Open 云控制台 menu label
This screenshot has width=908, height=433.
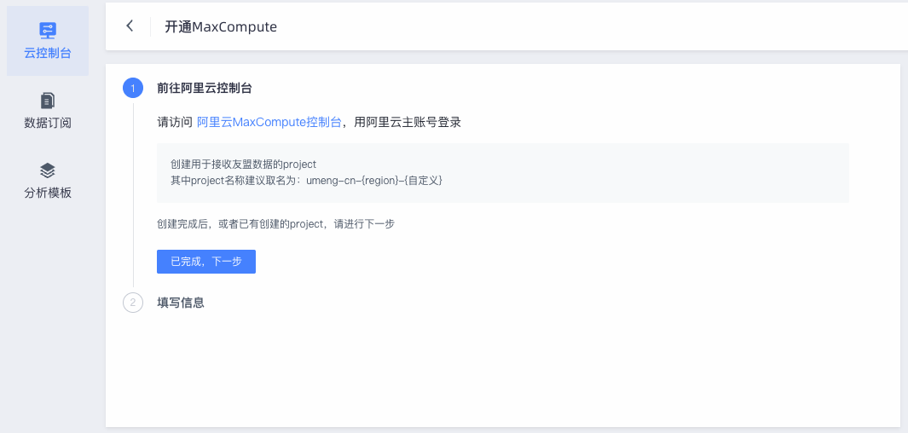[48, 53]
